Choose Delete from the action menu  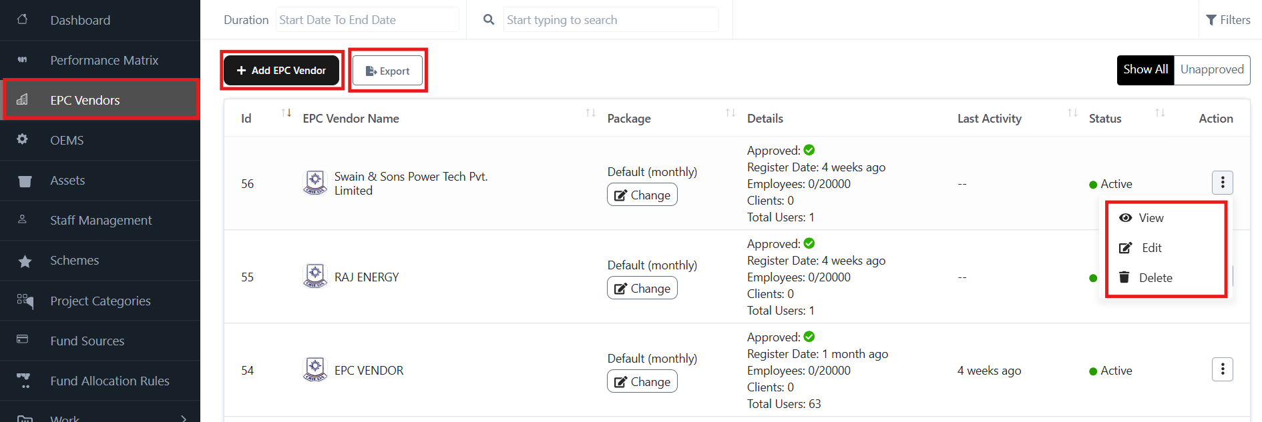click(1154, 278)
